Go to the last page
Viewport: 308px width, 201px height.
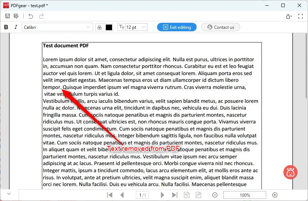click(175, 195)
